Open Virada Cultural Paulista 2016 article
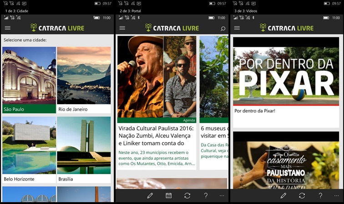Screen dimensions: 344x204 (x=157, y=103)
